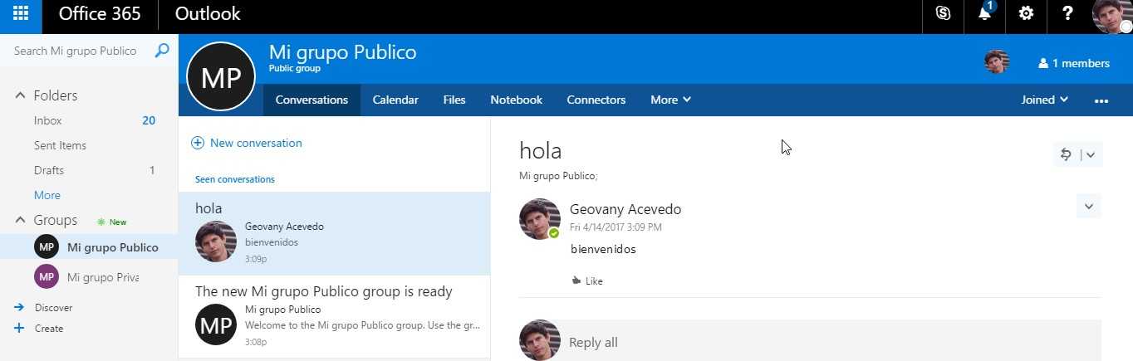Open Skype icon in top bar
Viewport: 1133px width, 361px height.
point(943,13)
